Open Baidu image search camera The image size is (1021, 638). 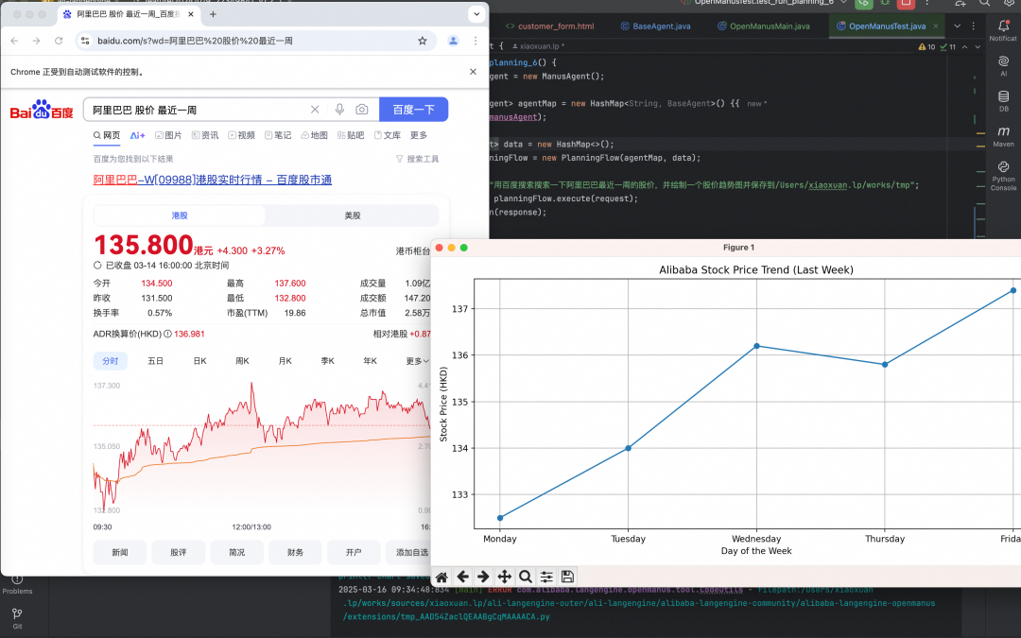361,110
